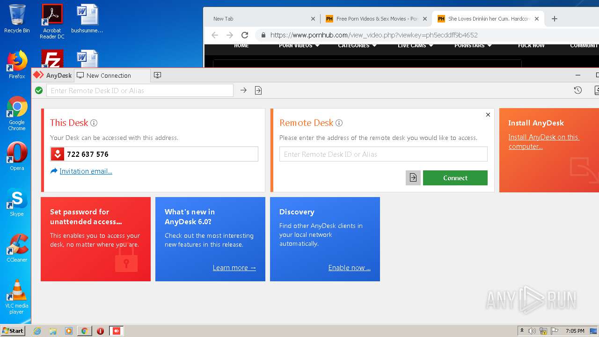Open Internet Explorer from the taskbar
The image size is (599, 337).
tap(37, 331)
